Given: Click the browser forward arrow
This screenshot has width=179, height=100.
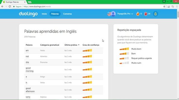Looking at the screenshot, I should 6,6.
